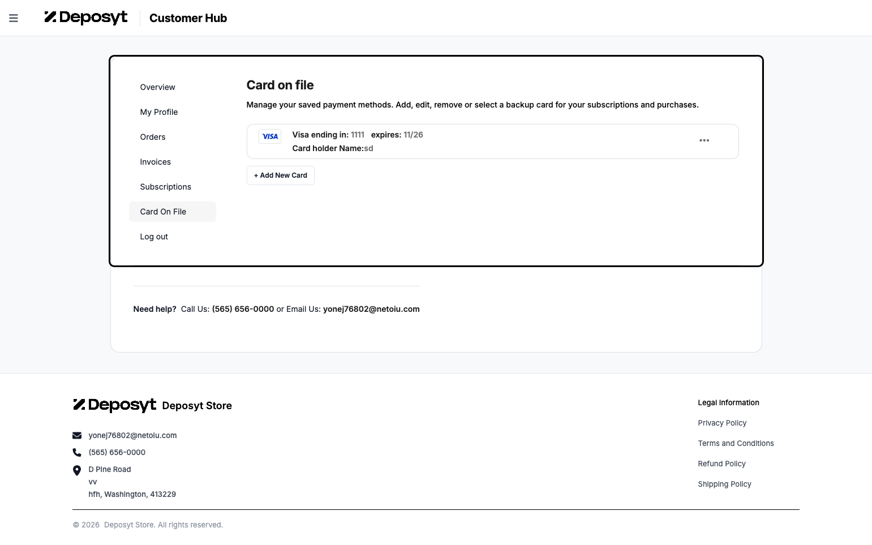This screenshot has width=872, height=545.
Task: Click the Deposyt logo in footer
Action: tap(114, 405)
